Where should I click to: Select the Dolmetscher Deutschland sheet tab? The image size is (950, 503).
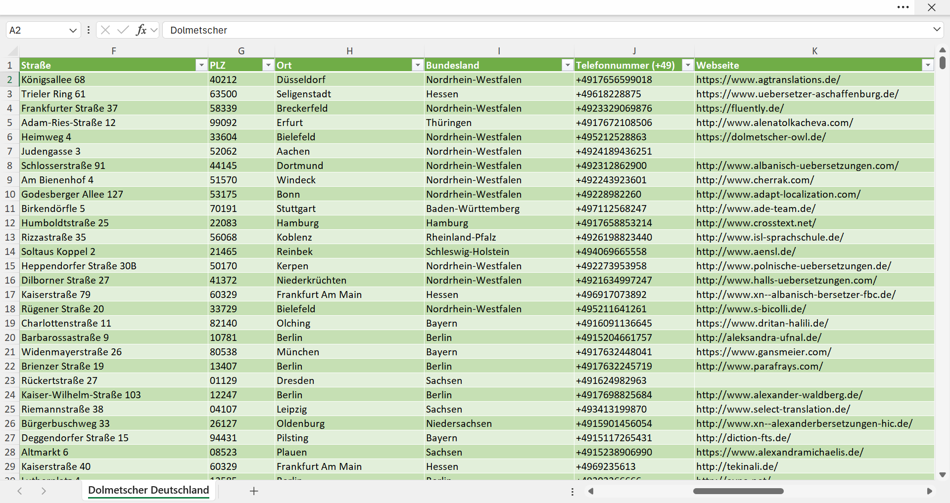tap(148, 490)
